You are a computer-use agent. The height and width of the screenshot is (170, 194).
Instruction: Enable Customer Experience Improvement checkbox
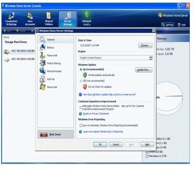pos(81,107)
